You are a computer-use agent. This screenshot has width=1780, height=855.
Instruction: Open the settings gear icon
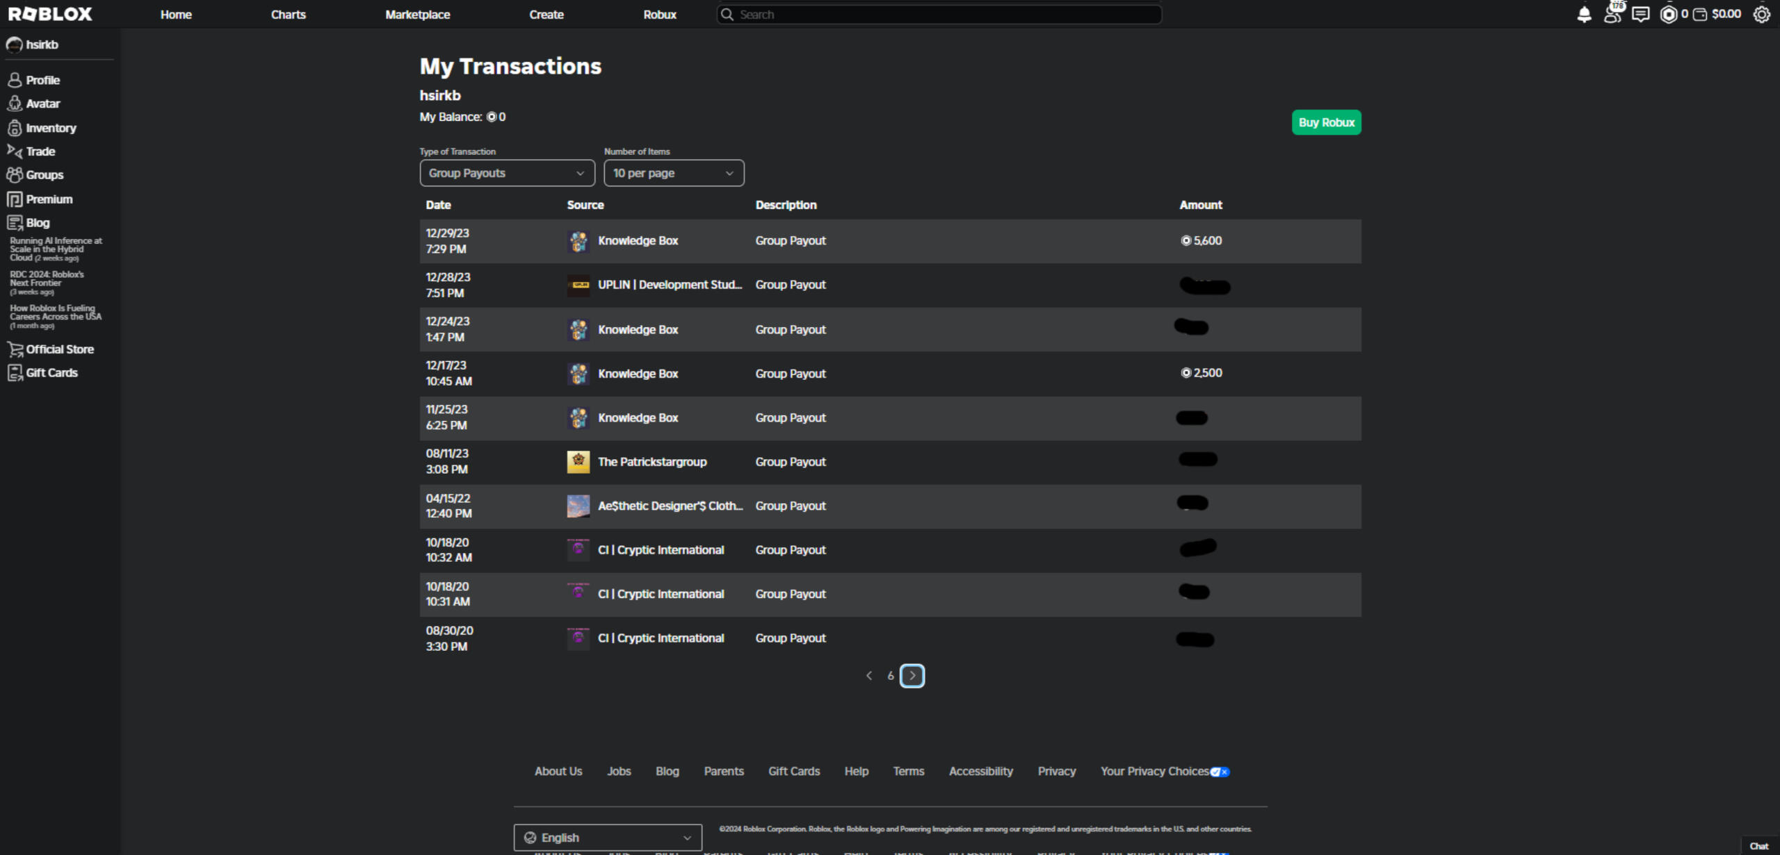1761,15
